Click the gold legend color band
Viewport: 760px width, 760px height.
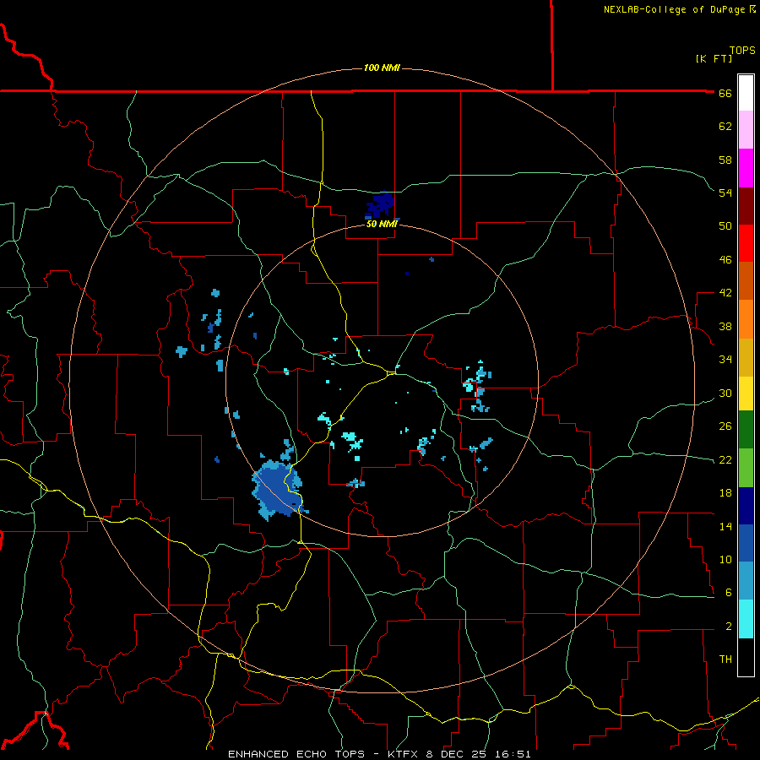[746, 358]
